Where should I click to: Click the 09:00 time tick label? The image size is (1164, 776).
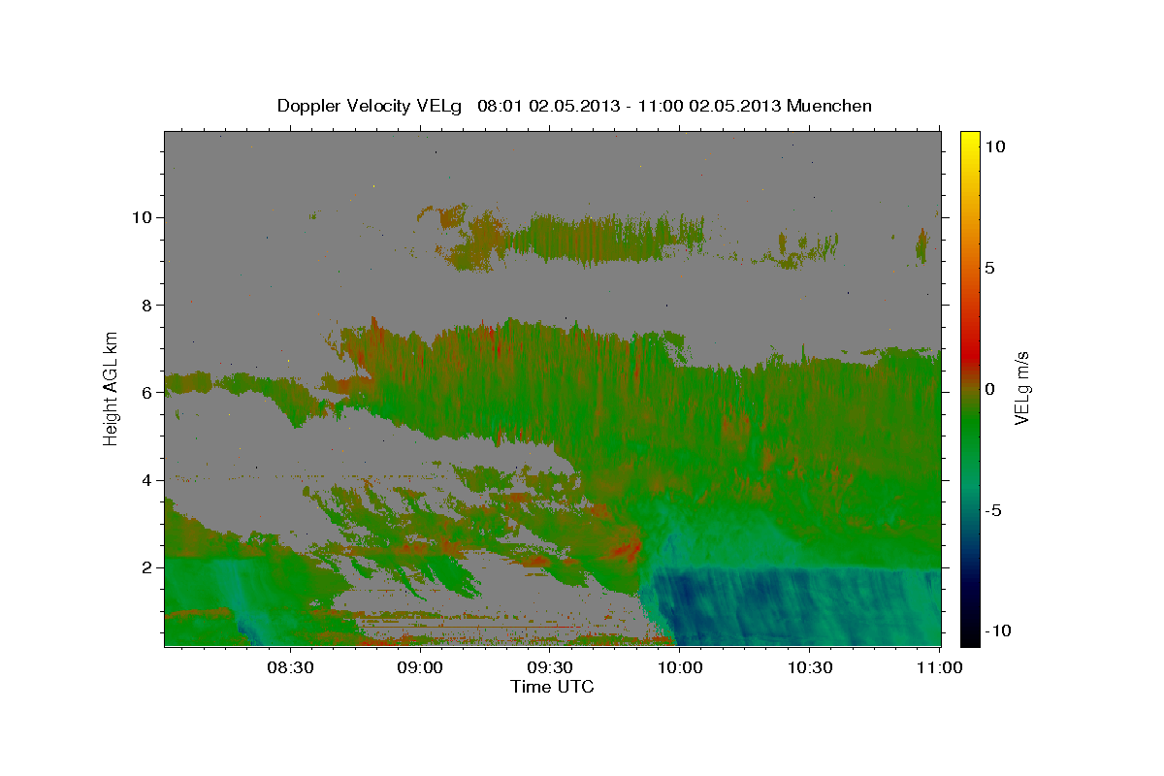coord(421,667)
